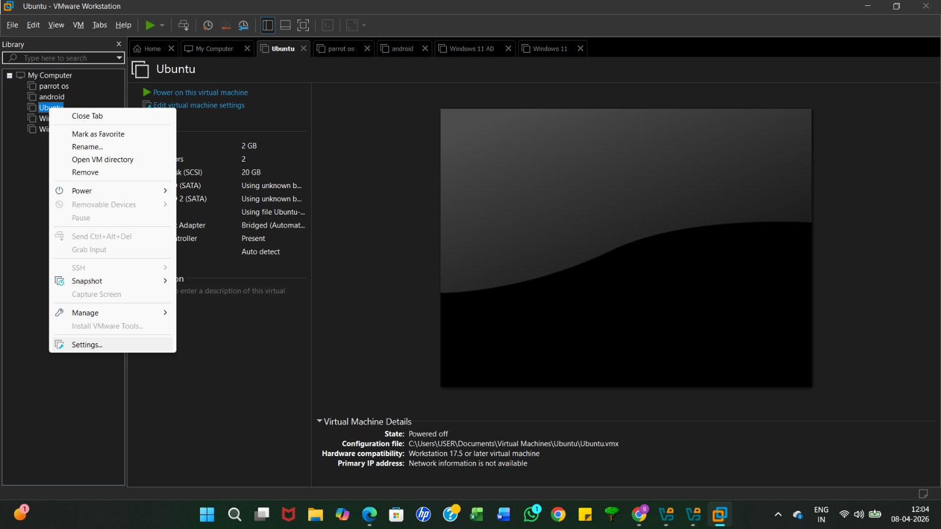Show hidden system tray icons
Screen dimensions: 941x529
[778, 515]
